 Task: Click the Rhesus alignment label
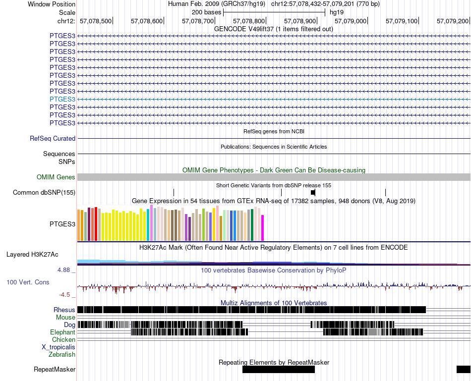click(64, 310)
